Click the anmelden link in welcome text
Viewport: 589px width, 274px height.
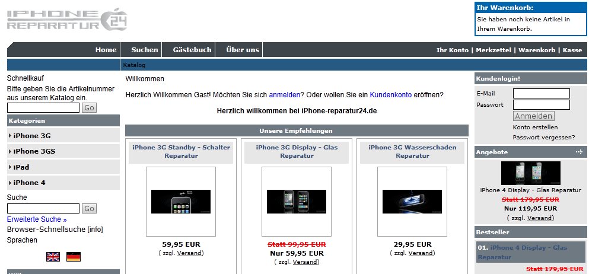coord(284,95)
